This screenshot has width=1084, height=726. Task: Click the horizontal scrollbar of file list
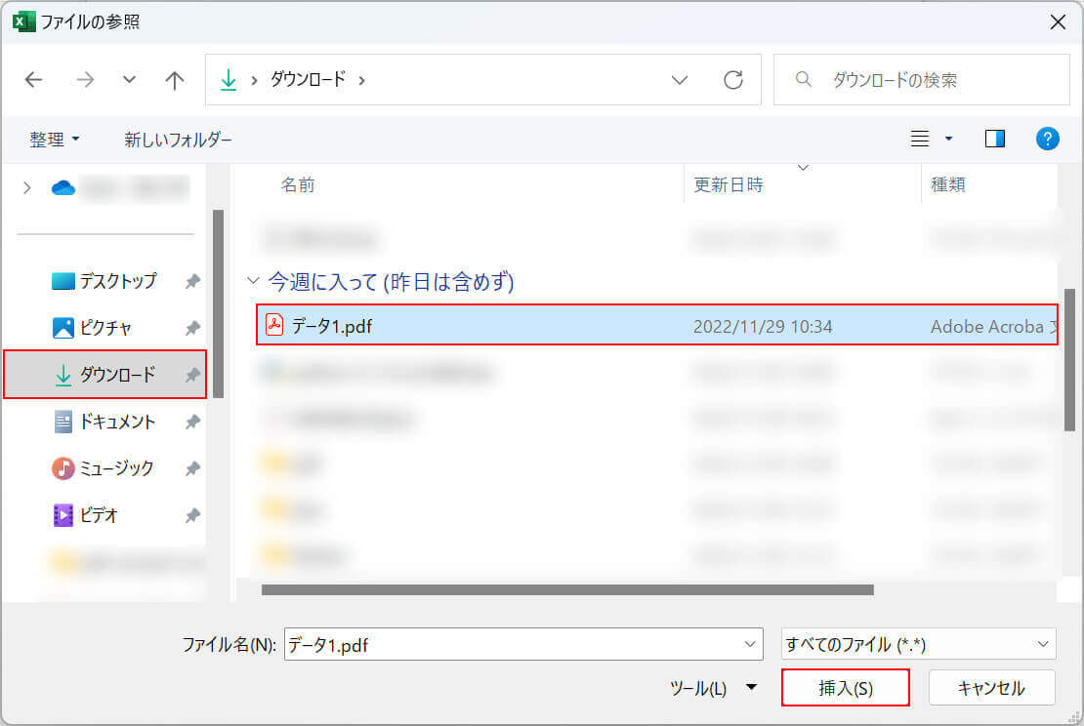[x=566, y=589]
